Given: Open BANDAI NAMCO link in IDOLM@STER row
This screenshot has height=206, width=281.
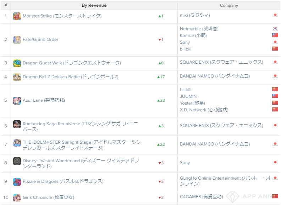Looking at the screenshot, I should click(x=215, y=144).
